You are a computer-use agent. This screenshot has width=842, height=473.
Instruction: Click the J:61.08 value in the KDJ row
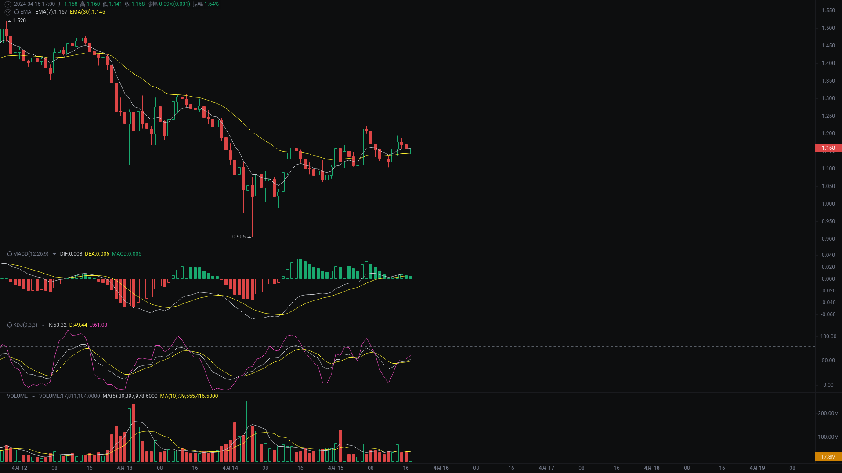pyautogui.click(x=98, y=325)
